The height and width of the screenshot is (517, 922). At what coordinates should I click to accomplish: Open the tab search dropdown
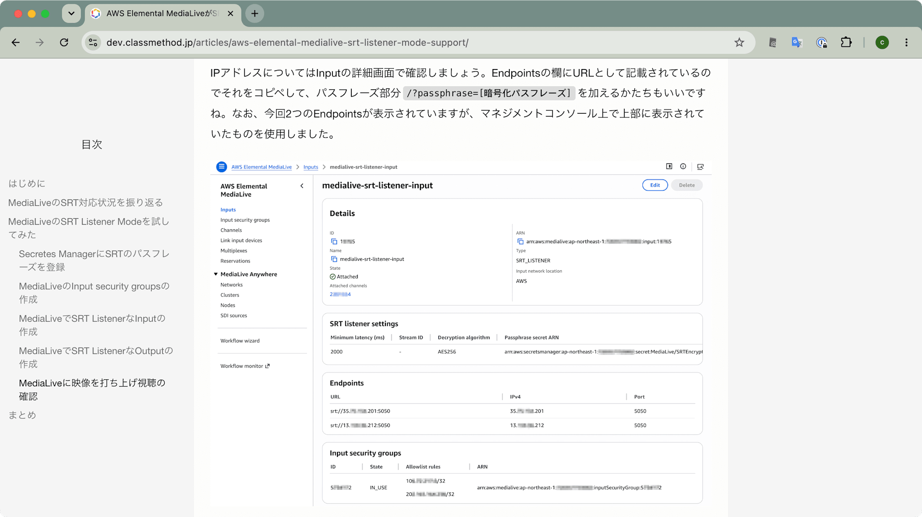coord(71,13)
